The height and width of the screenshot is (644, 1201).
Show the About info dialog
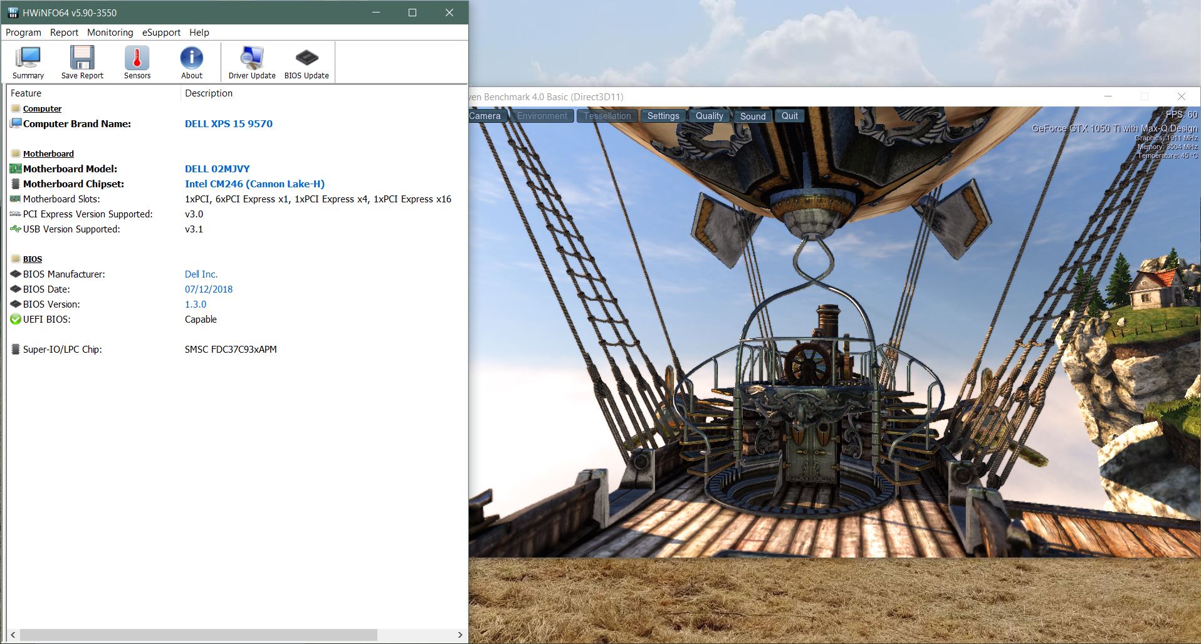192,63
